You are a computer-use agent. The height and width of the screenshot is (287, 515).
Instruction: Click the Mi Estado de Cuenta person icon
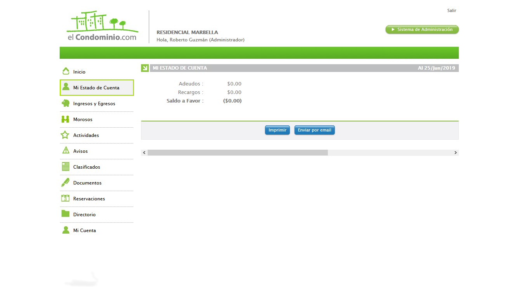pos(65,87)
